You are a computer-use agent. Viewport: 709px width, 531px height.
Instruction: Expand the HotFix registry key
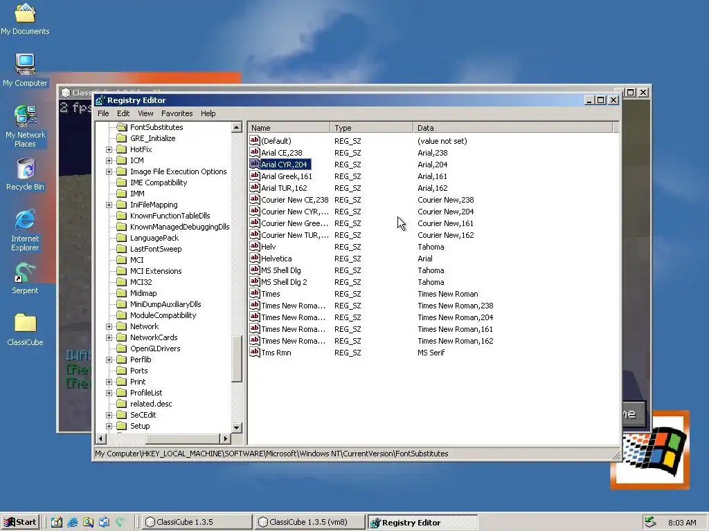109,149
